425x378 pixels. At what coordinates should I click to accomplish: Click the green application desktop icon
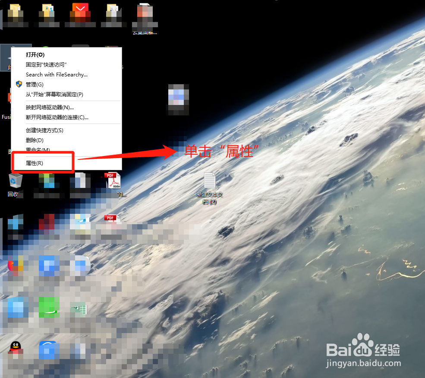(49, 307)
